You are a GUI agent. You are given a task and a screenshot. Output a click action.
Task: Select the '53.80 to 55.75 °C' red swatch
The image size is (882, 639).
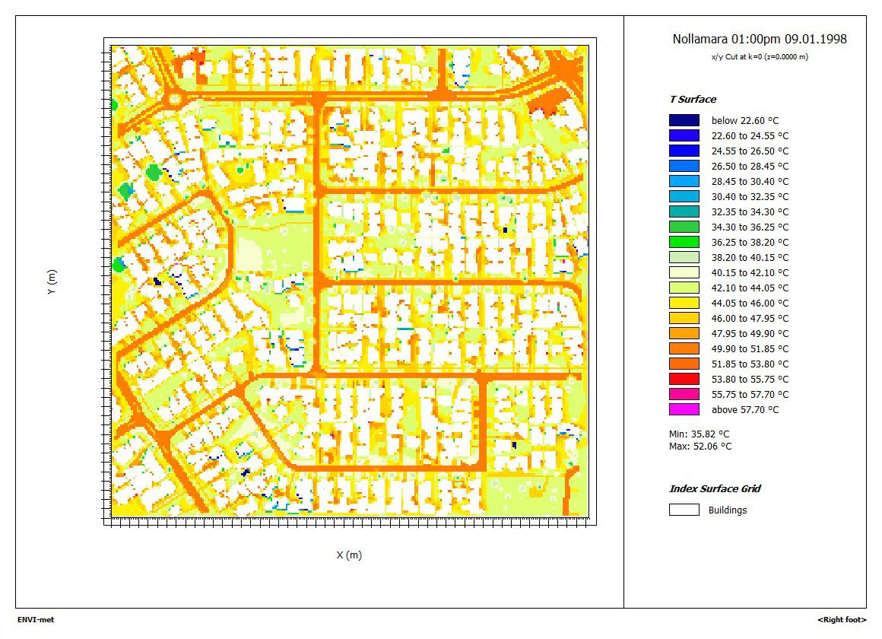click(x=684, y=379)
